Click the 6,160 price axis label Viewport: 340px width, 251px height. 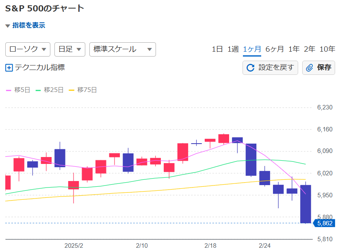click(325, 129)
